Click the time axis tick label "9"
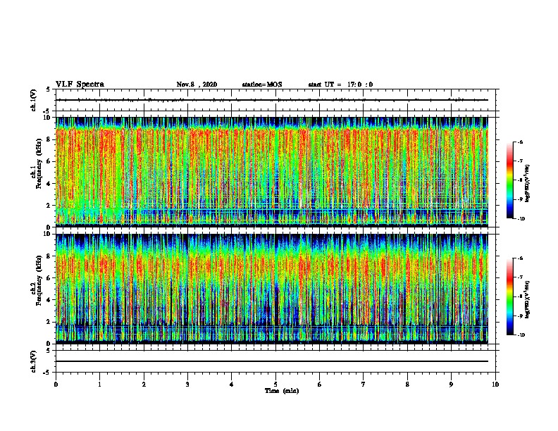The width and height of the screenshot is (558, 431). [x=451, y=385]
